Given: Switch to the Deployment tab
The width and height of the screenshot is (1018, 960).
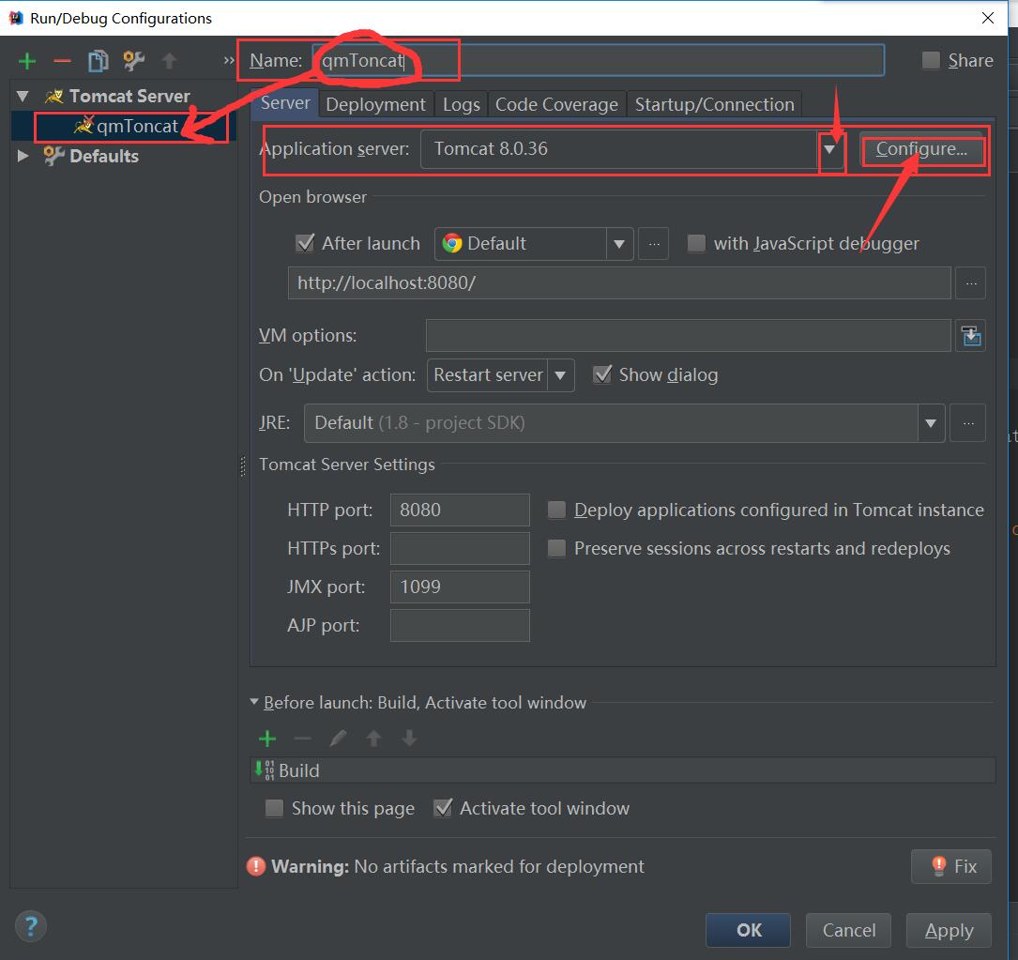Looking at the screenshot, I should click(375, 104).
